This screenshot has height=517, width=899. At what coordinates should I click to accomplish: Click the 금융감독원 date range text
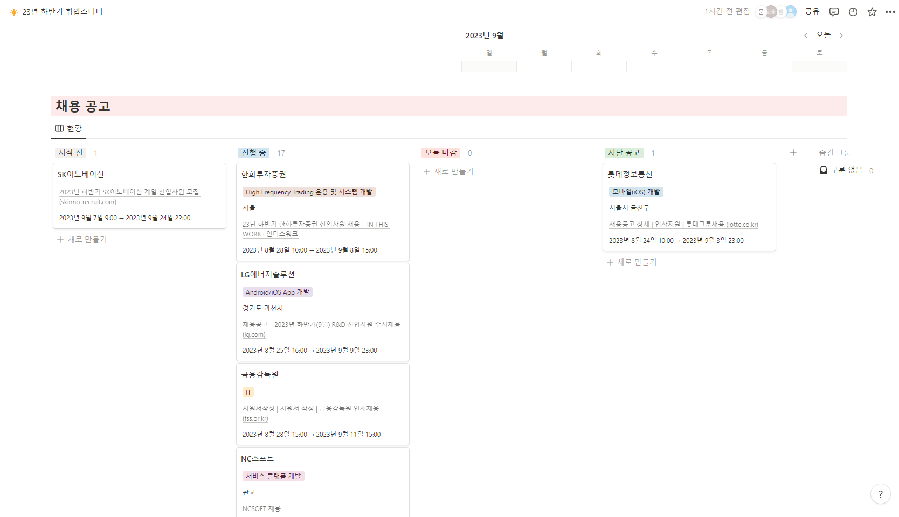312,435
